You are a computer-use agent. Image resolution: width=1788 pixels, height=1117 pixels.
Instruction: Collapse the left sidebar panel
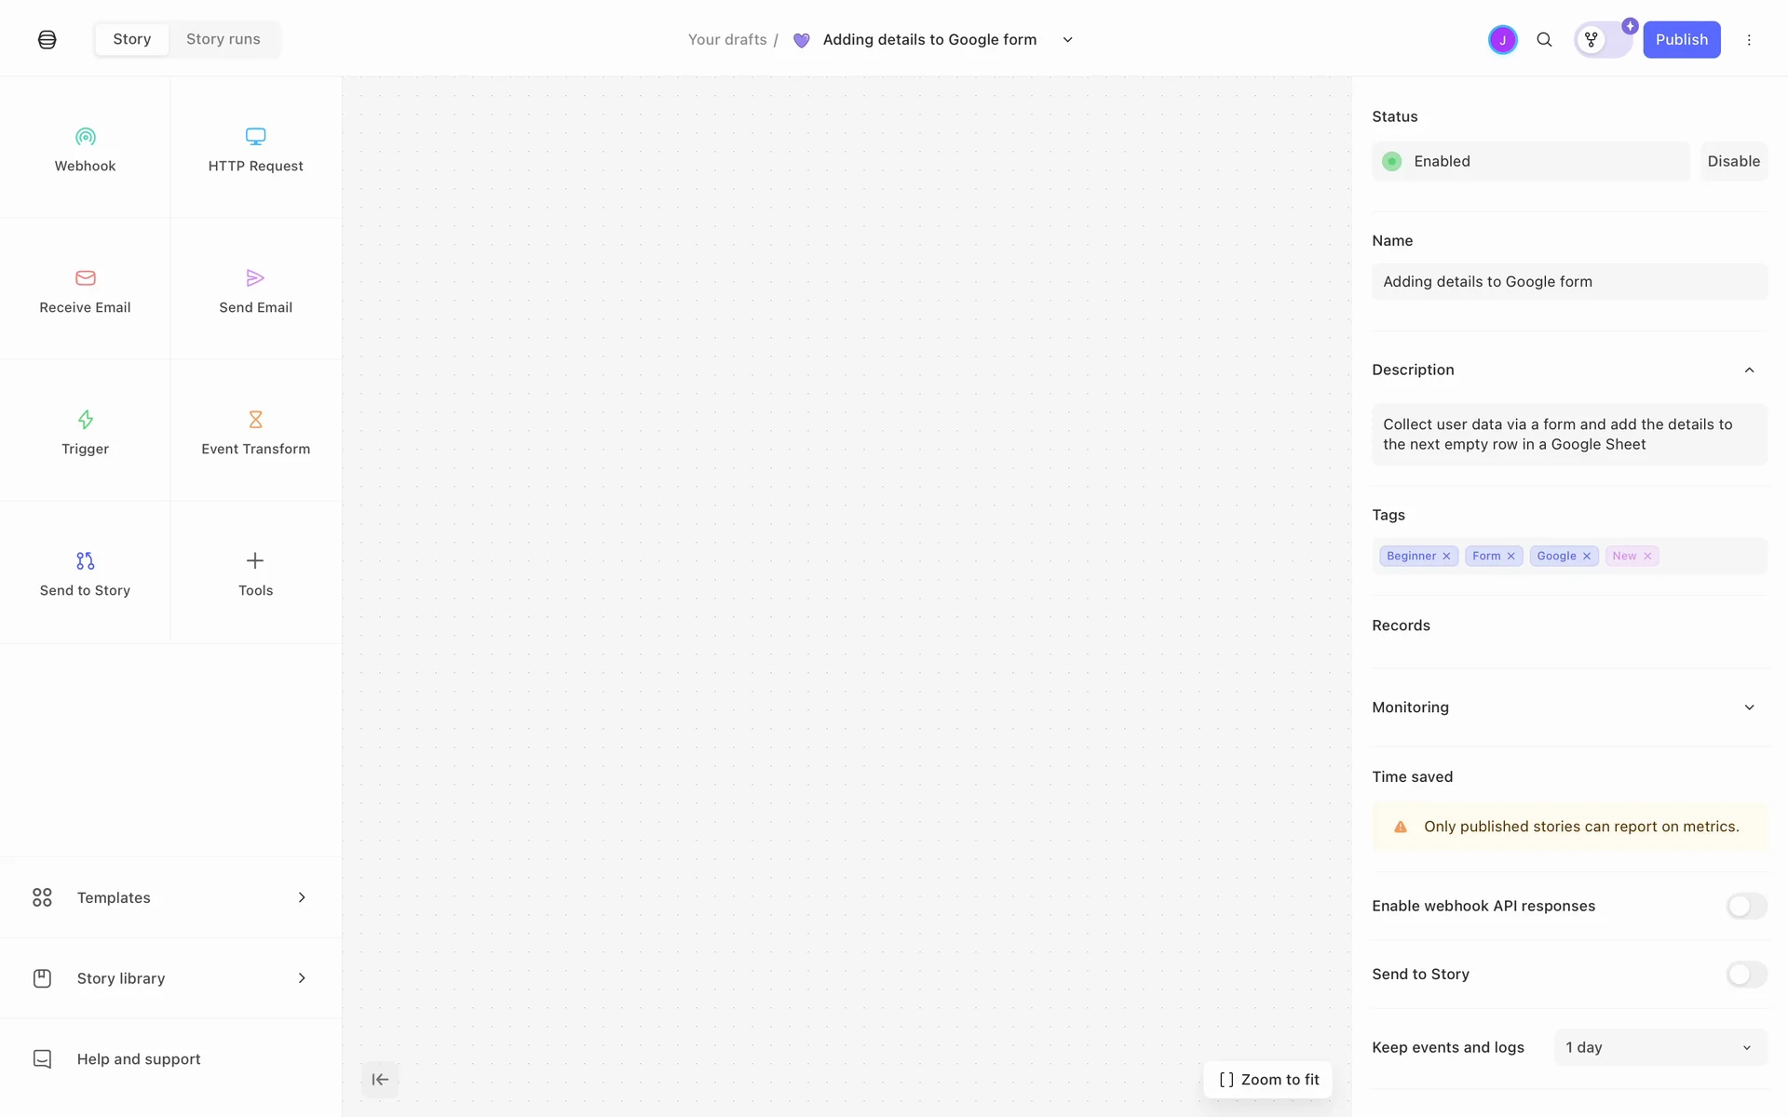point(380,1080)
